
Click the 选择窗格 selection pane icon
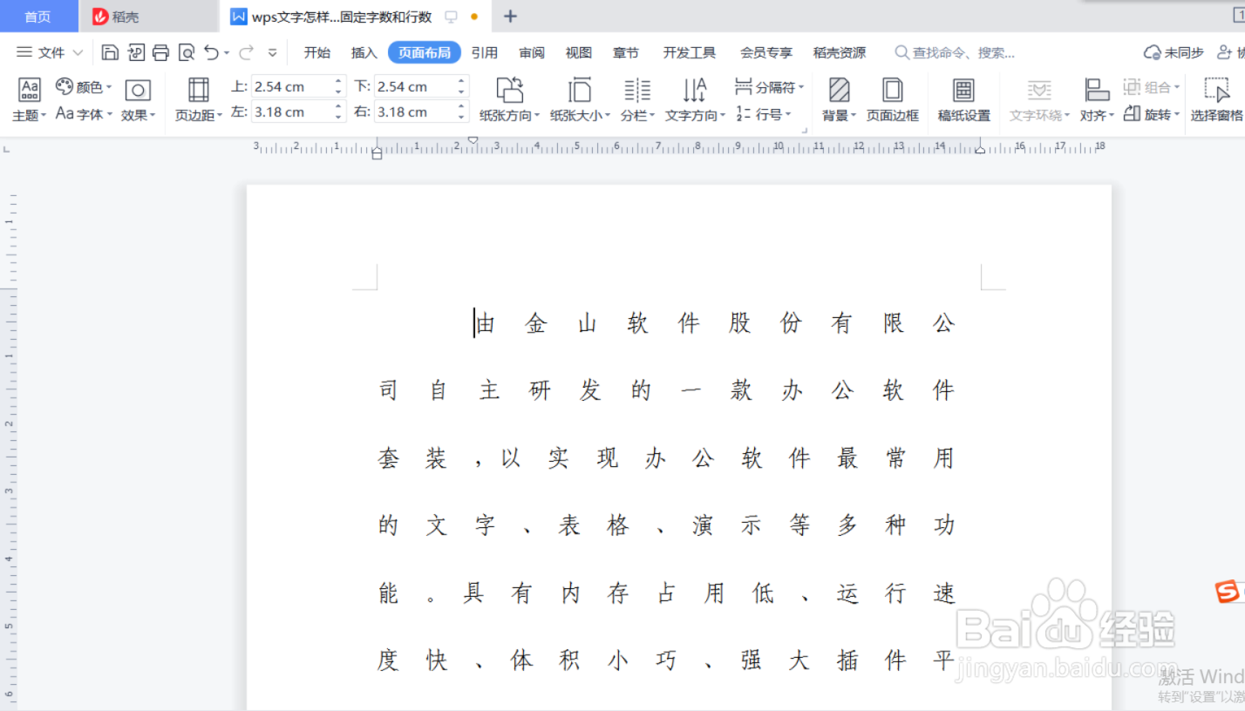pos(1216,90)
